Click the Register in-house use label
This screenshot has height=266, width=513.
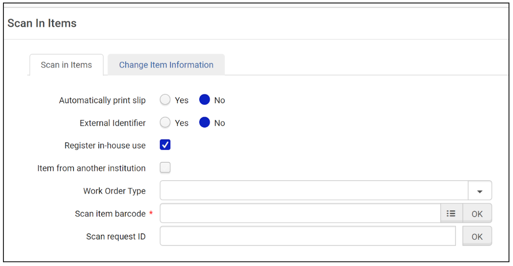[x=105, y=146]
